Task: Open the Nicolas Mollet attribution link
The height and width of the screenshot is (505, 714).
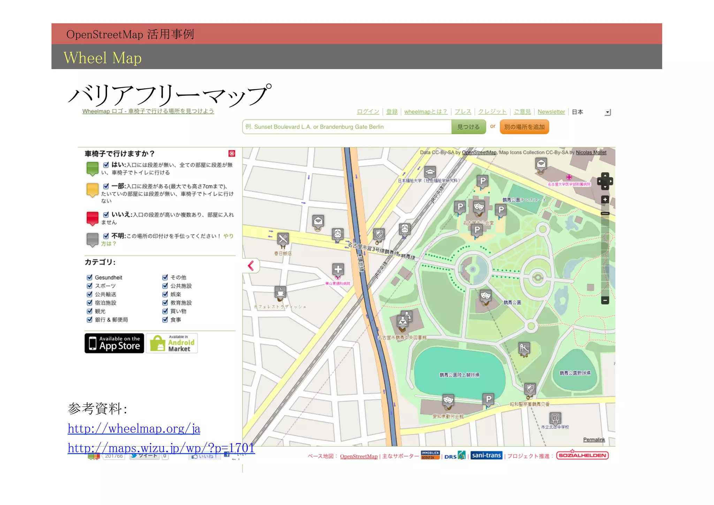Action: coord(591,153)
